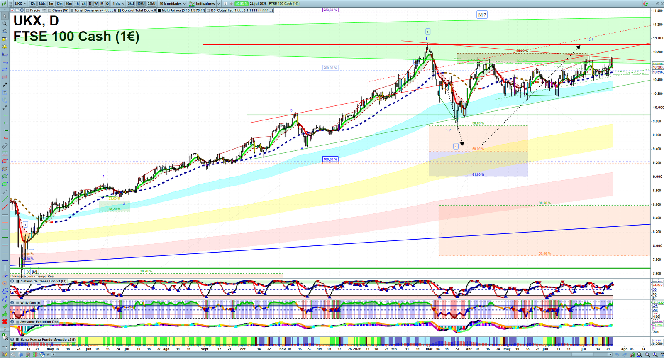Click the green checkmark icon in sidebar

(x=5, y=306)
